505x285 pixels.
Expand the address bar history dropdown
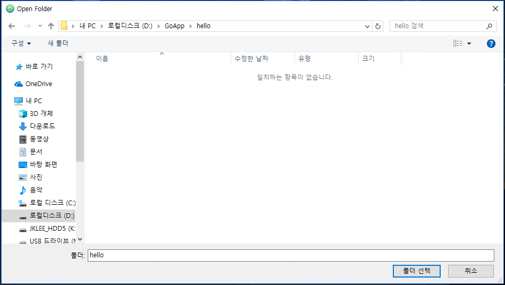(367, 26)
